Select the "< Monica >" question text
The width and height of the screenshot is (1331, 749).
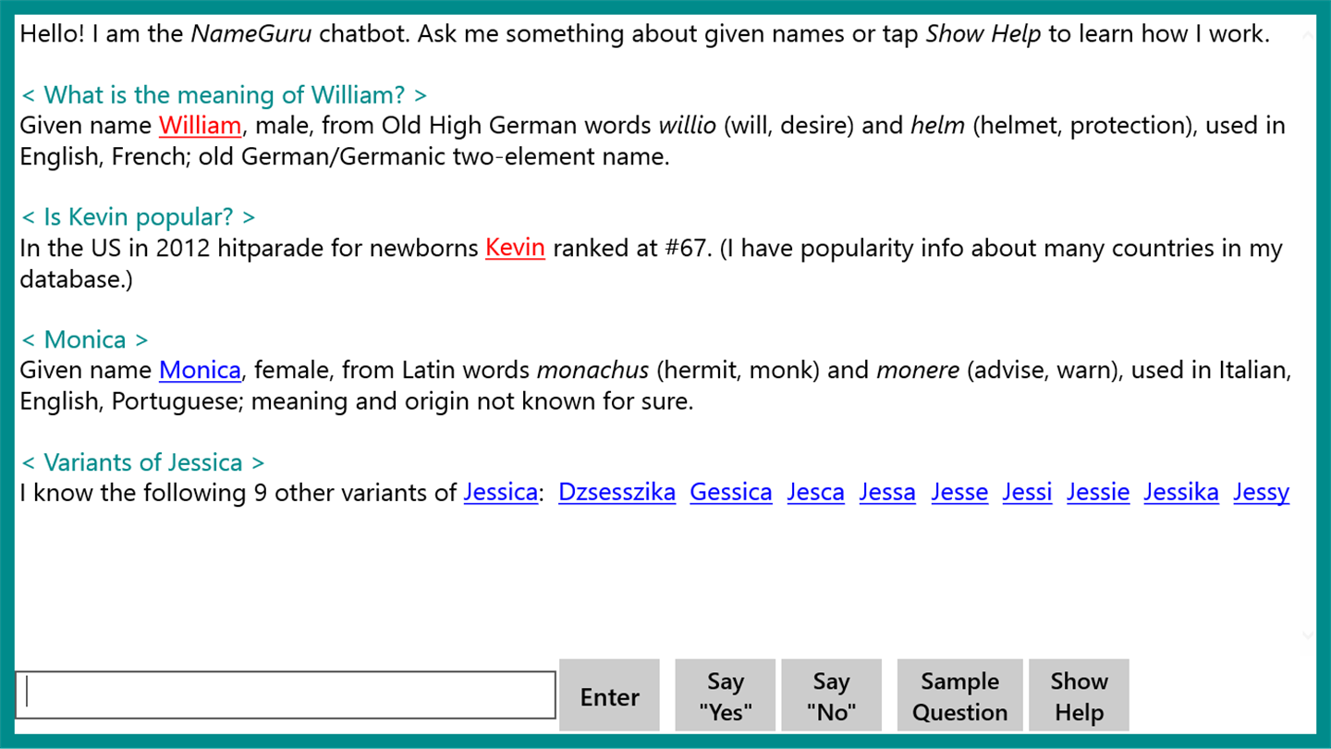click(84, 340)
